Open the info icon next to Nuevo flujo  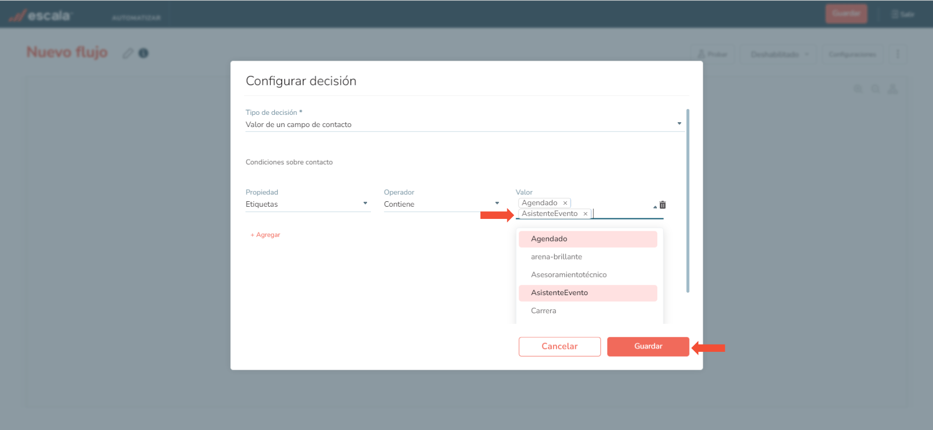[143, 53]
